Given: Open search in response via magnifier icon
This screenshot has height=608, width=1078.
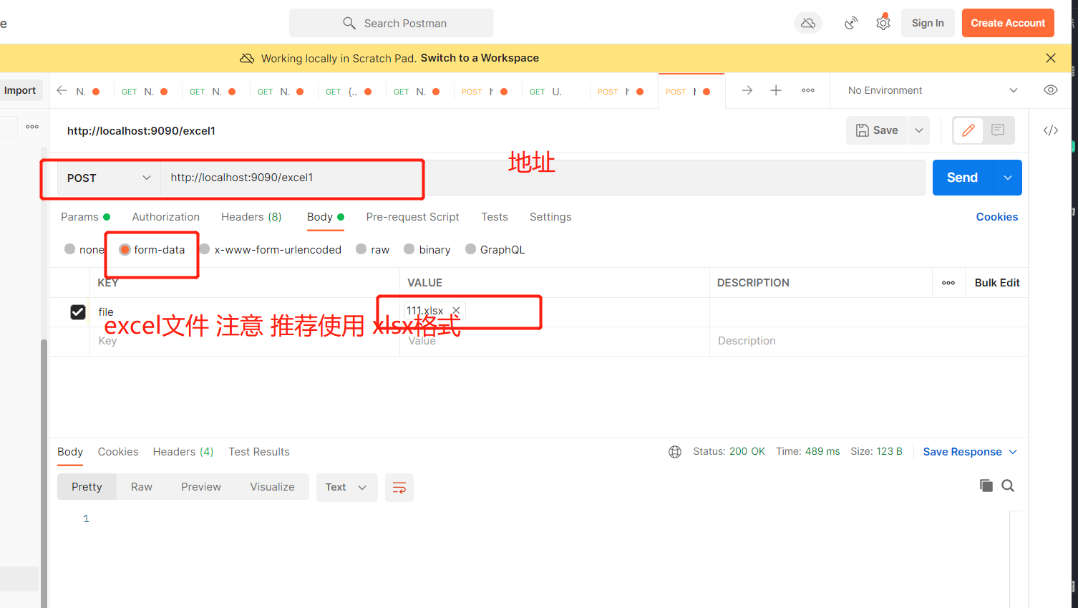Looking at the screenshot, I should point(1008,485).
